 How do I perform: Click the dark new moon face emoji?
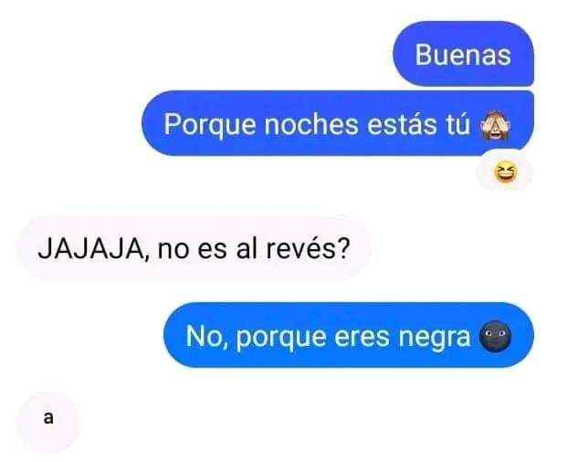tap(495, 337)
